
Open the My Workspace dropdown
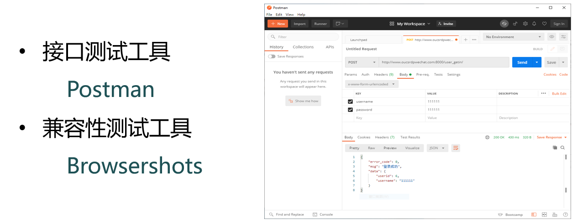click(410, 24)
